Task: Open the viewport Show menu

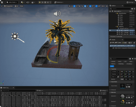Action: (x=22, y=6)
